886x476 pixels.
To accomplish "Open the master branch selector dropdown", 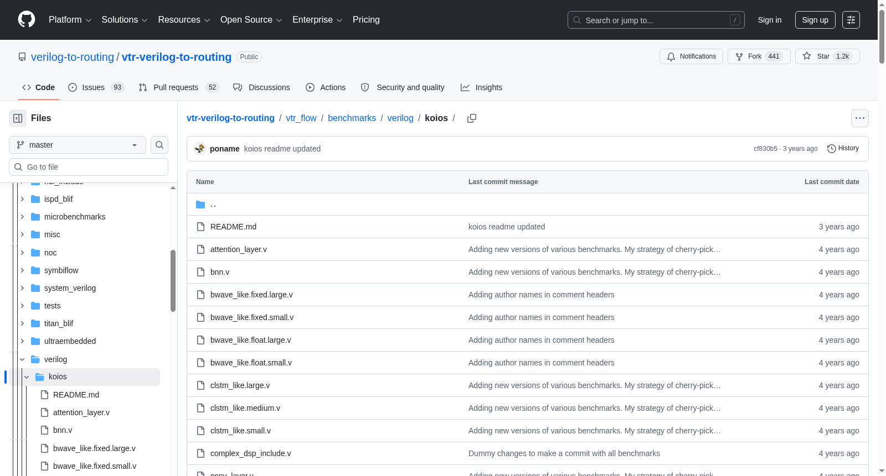I will (78, 145).
